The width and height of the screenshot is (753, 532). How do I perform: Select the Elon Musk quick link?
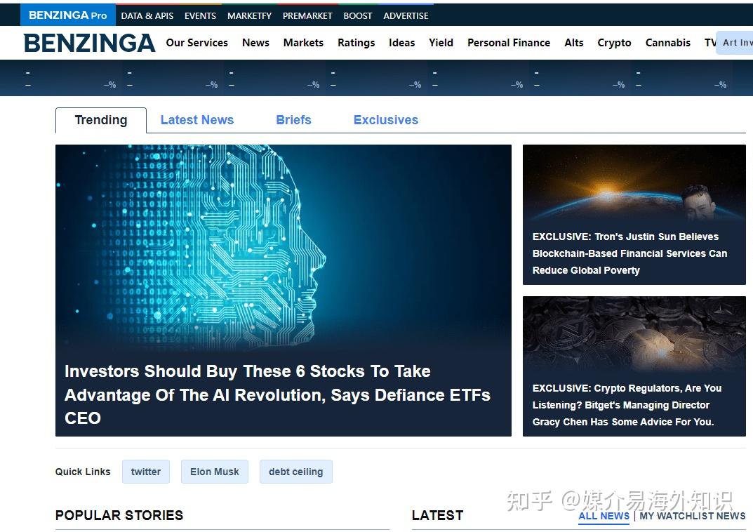[x=214, y=471]
